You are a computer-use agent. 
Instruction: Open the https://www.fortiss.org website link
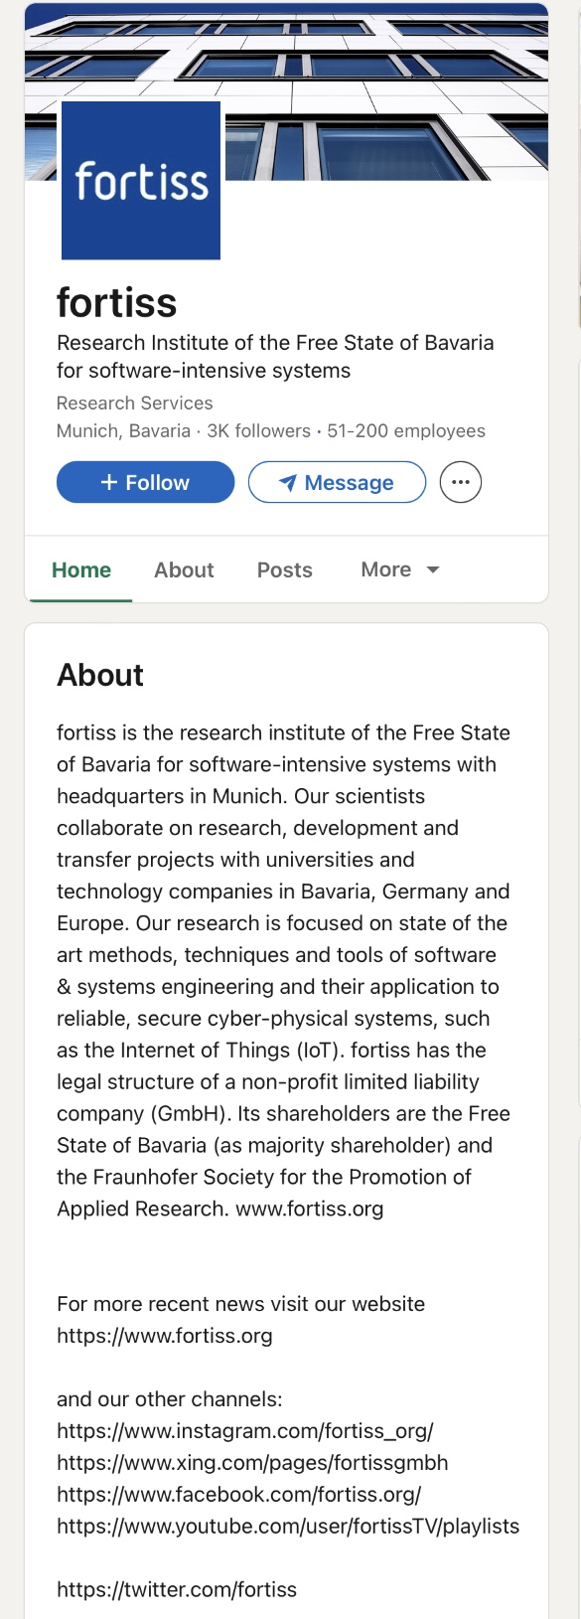click(x=165, y=1336)
